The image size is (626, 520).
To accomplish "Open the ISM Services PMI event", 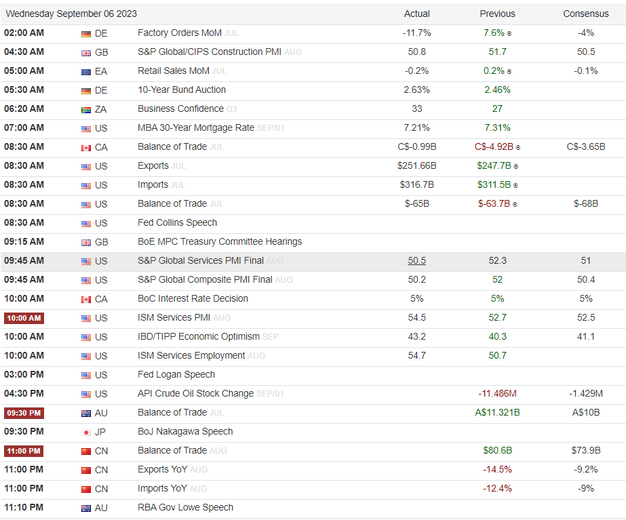I will pos(174,318).
